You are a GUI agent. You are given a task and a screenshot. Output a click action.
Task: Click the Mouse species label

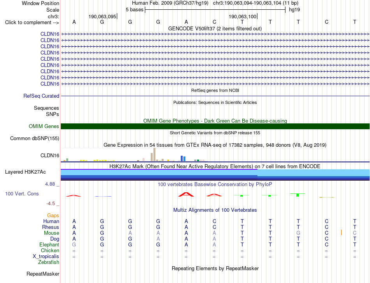[51, 233]
